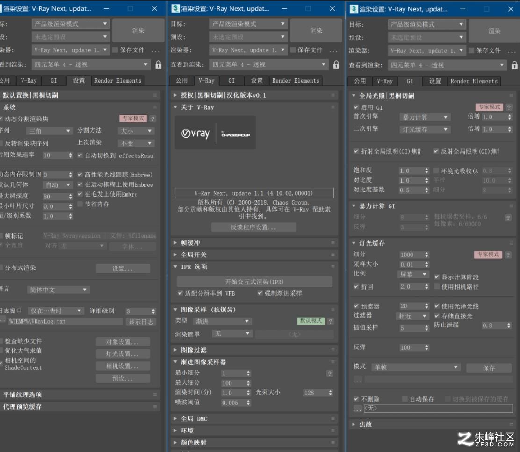Switch to GI tab in the middle window
This screenshot has height=452, width=520.
click(231, 80)
